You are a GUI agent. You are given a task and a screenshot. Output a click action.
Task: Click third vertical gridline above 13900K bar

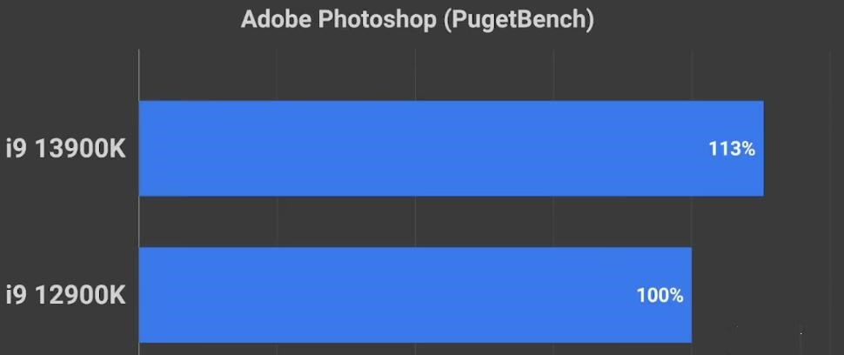click(x=554, y=74)
